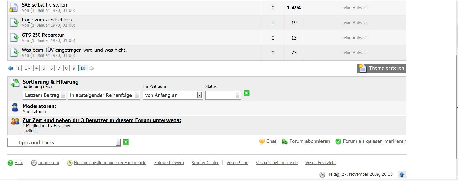Viewport: 459px width, 181px height.
Task: Expand the pagination ellipsis page jump
Action: pos(28,68)
